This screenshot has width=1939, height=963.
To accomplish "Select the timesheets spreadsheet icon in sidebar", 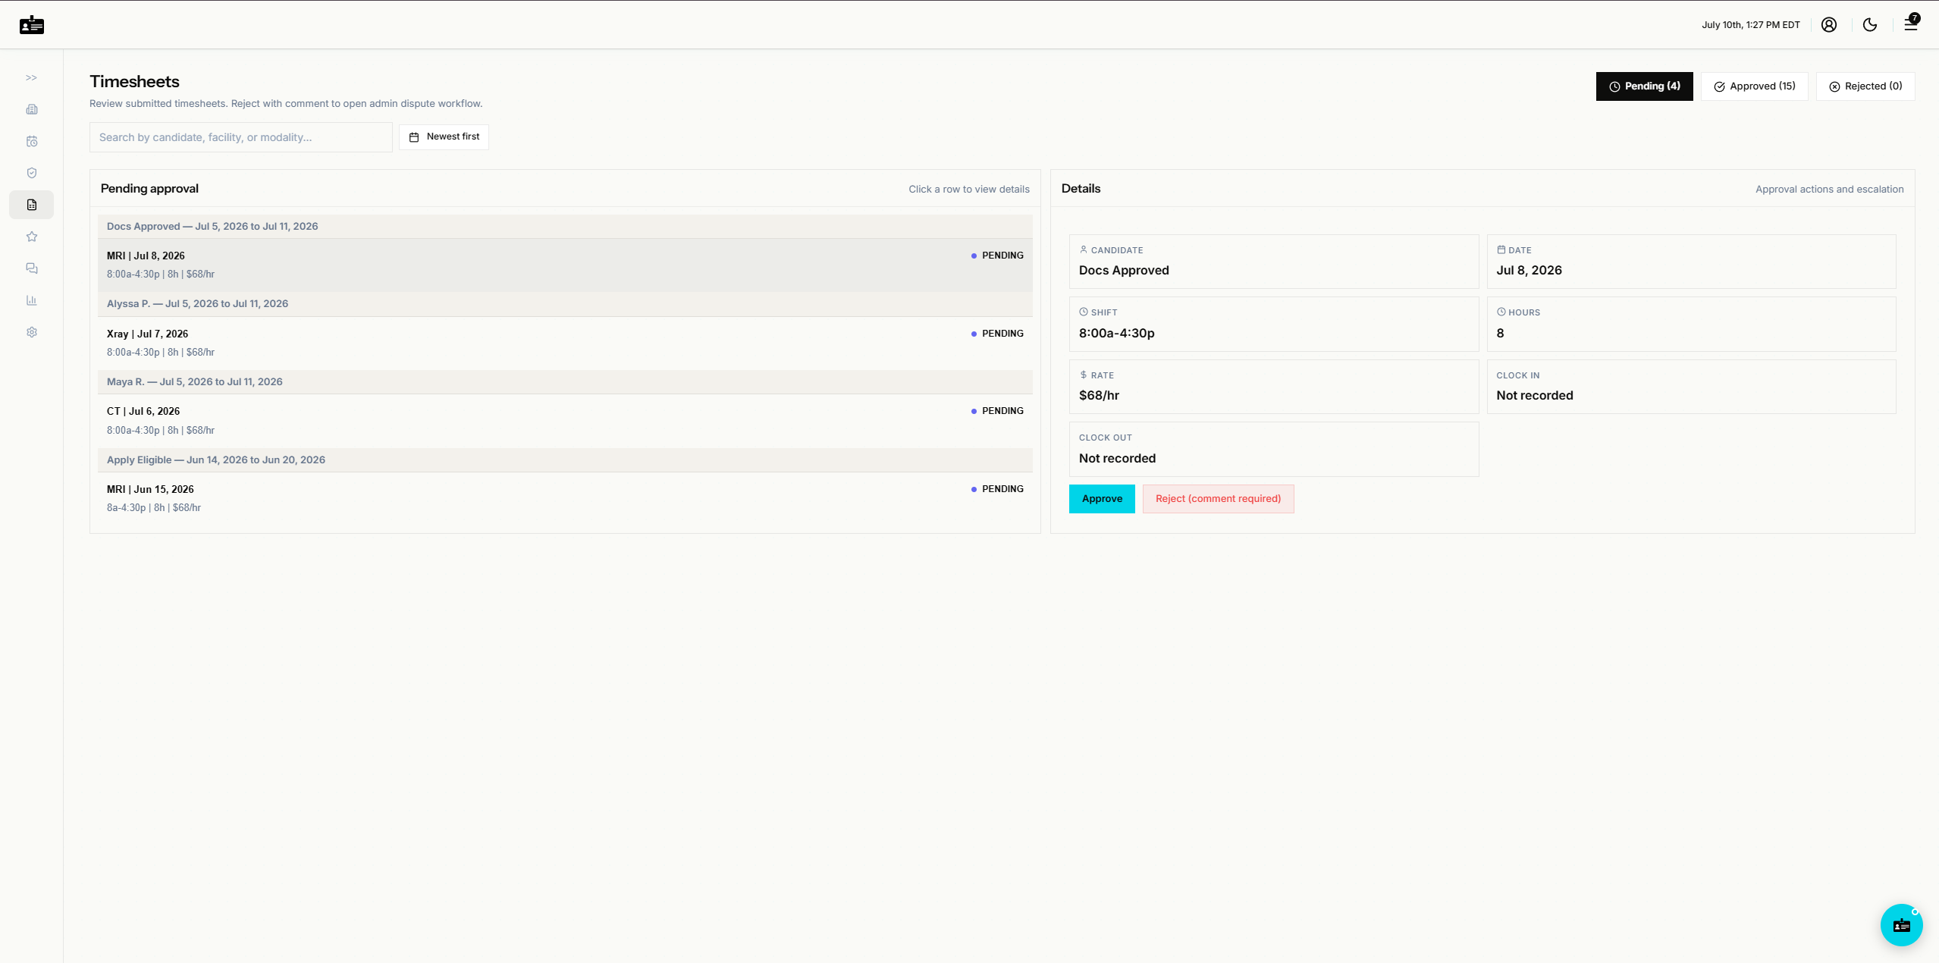I will coord(32,205).
